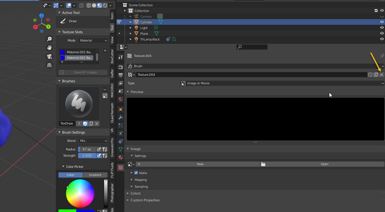Hide the Light object in the outliner
The width and height of the screenshot is (385, 212).
pyautogui.click(x=382, y=28)
